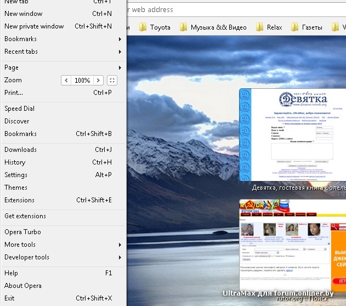Open the Музыка && Видео bookmarks folder

[213, 27]
